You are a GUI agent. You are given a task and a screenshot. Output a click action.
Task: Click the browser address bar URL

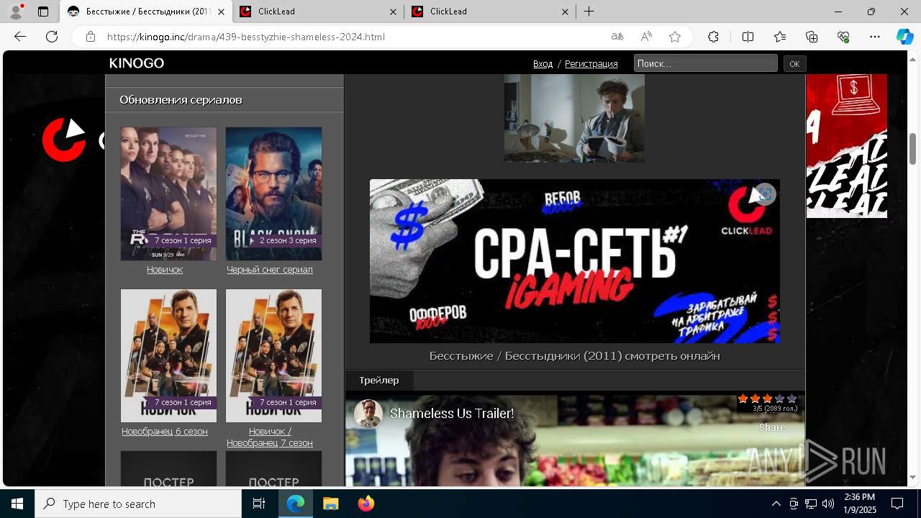click(246, 37)
